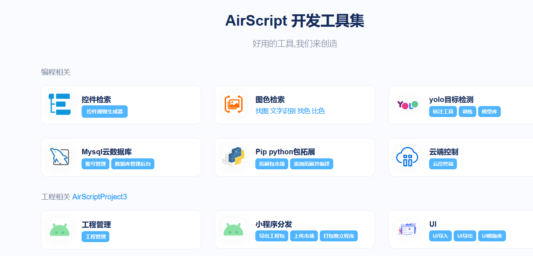Image resolution: width=533 pixels, height=256 pixels.
Task: Click the 控件检索 tree structure icon
Action: pos(59,104)
